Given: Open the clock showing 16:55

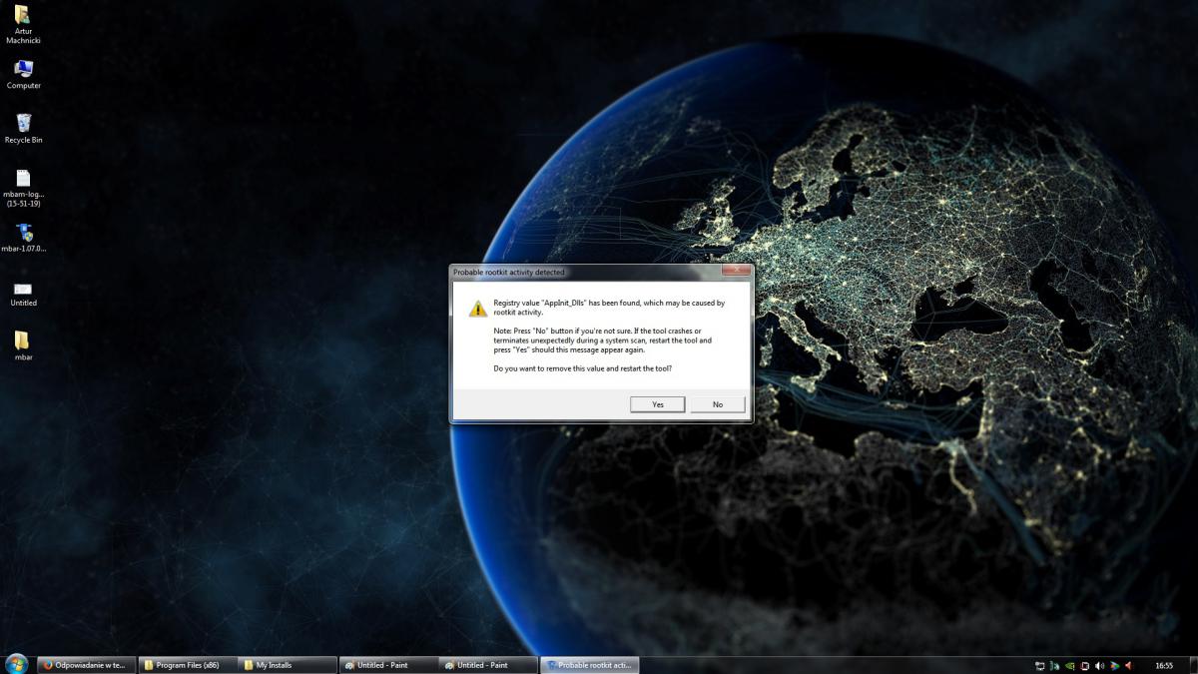Looking at the screenshot, I should point(1164,666).
